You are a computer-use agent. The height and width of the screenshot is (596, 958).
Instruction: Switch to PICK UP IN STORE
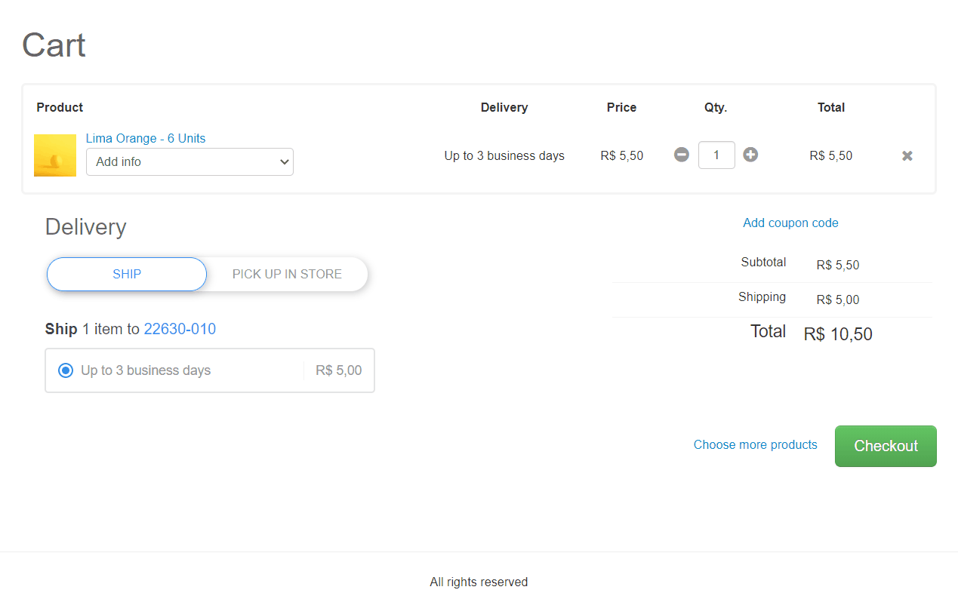pos(287,274)
